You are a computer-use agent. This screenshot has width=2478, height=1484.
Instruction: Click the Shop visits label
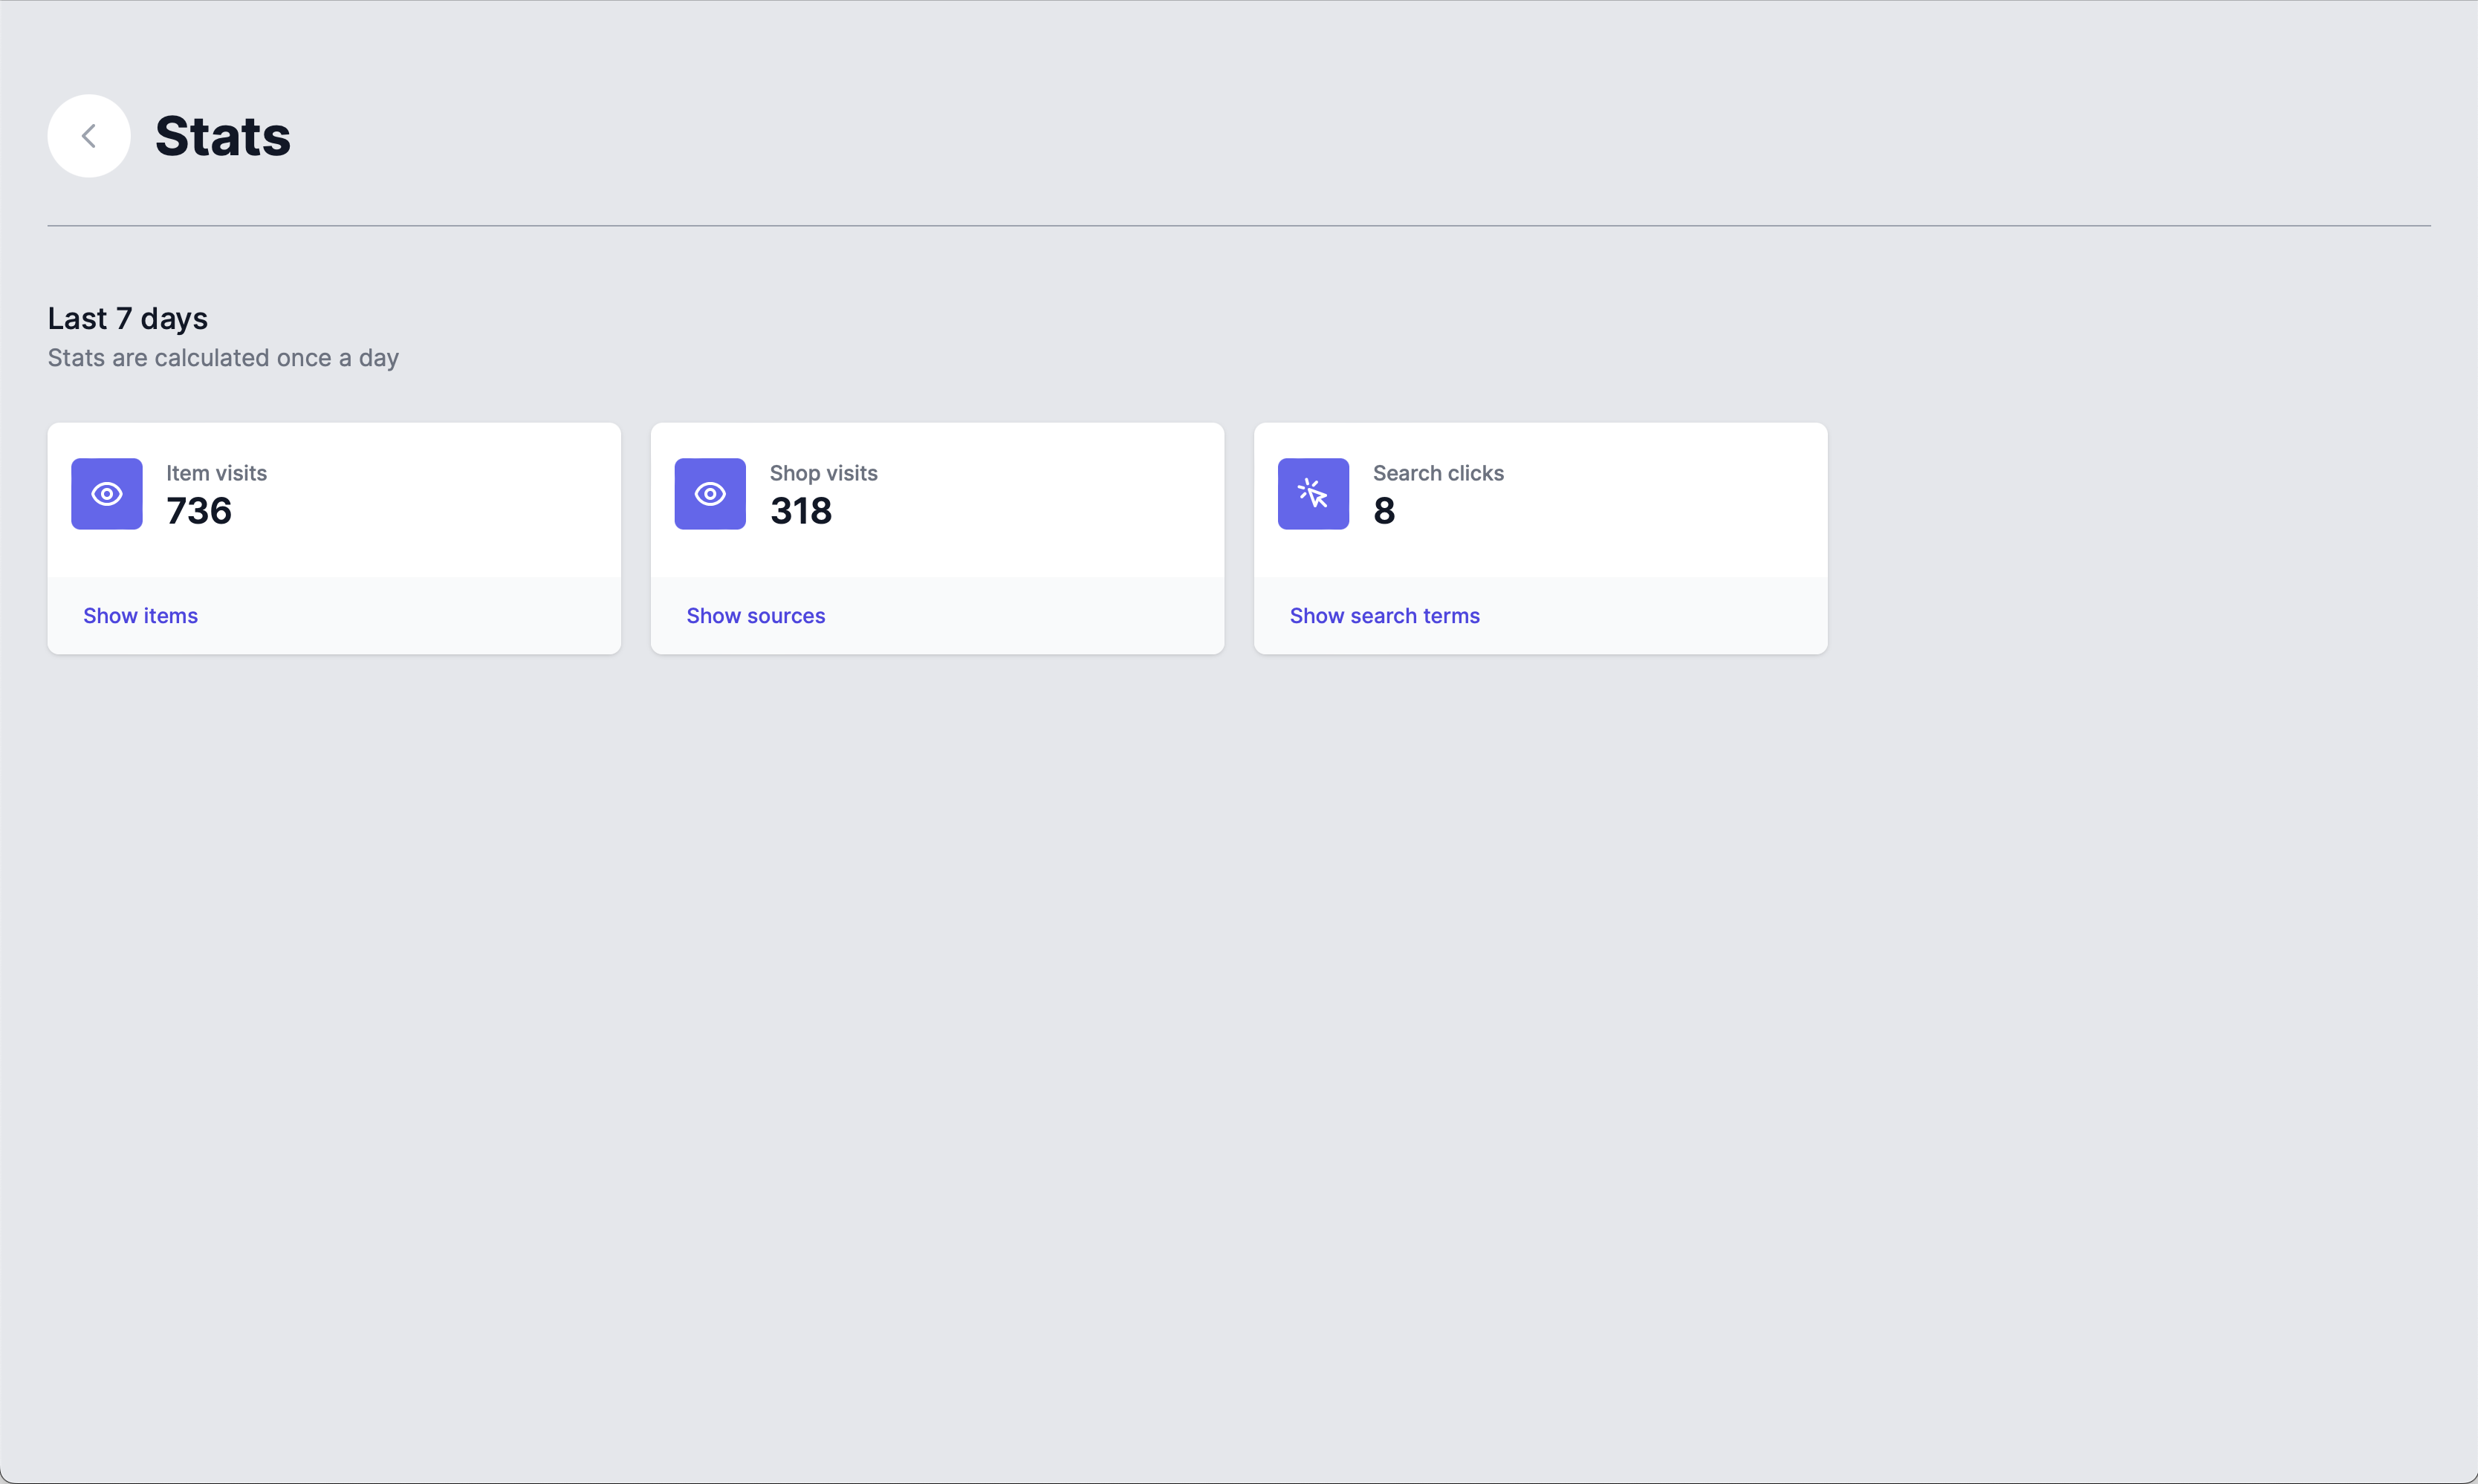coord(823,473)
